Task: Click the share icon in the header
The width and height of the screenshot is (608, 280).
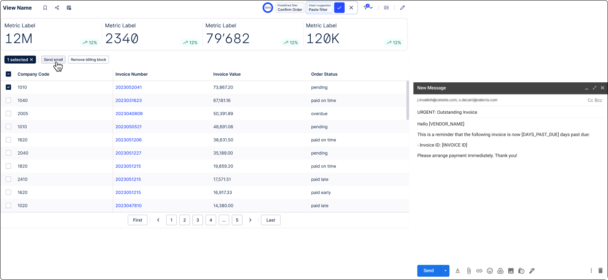Action: pyautogui.click(x=57, y=8)
